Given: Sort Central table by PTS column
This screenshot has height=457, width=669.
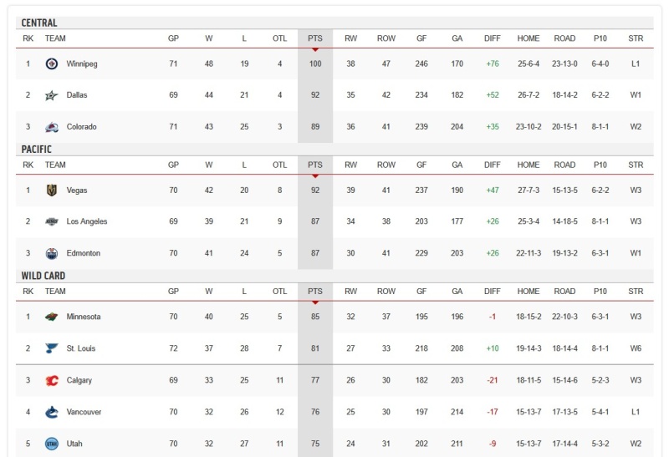Looking at the screenshot, I should click(315, 38).
